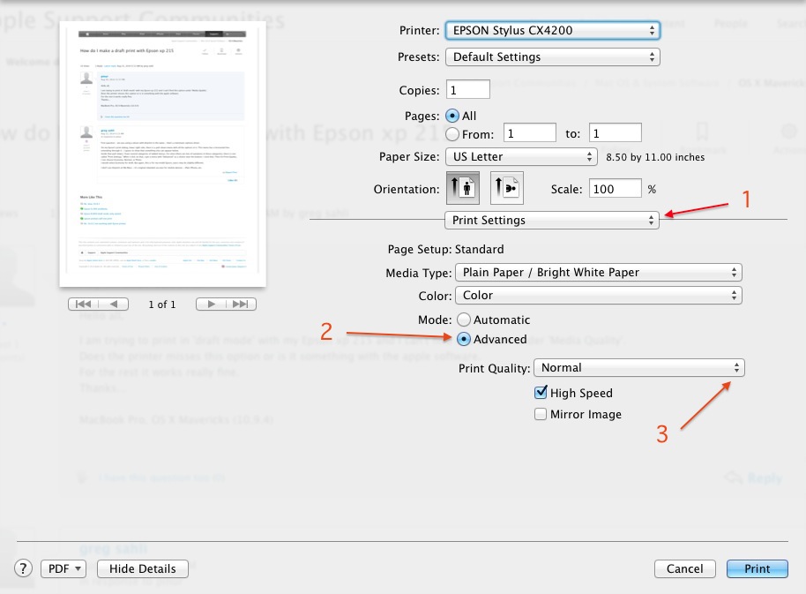This screenshot has width=806, height=594.
Task: Click Hide Details button
Action: click(x=142, y=568)
